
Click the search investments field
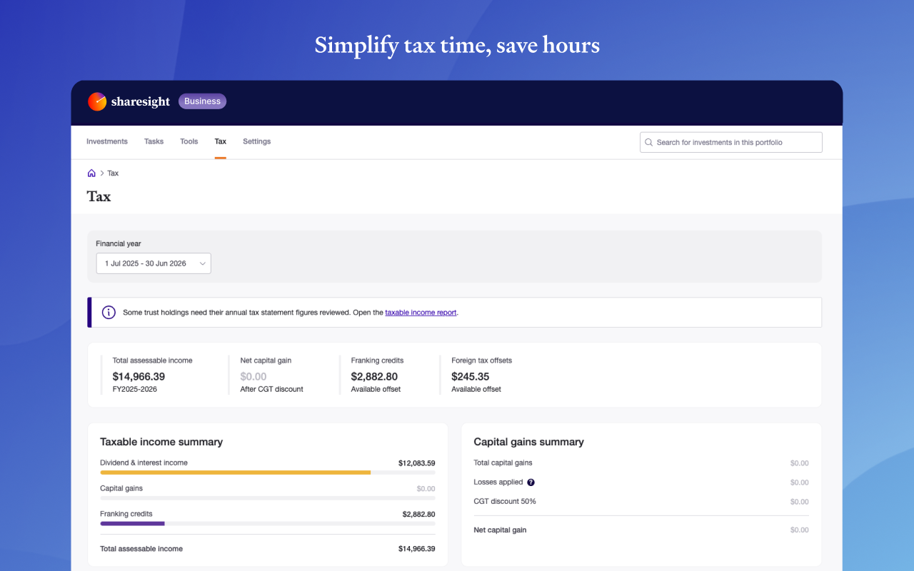tap(731, 142)
